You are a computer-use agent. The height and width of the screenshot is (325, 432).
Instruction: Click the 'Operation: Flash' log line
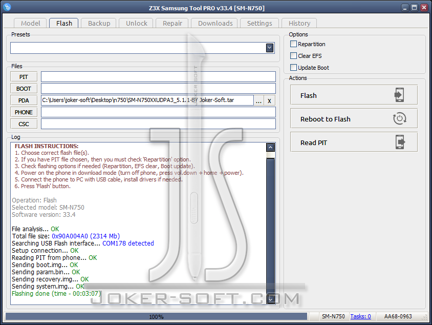pyautogui.click(x=34, y=200)
